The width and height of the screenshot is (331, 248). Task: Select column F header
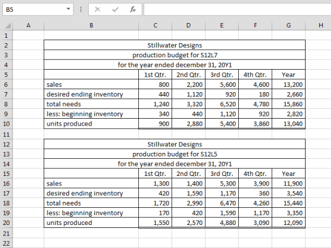click(x=255, y=25)
